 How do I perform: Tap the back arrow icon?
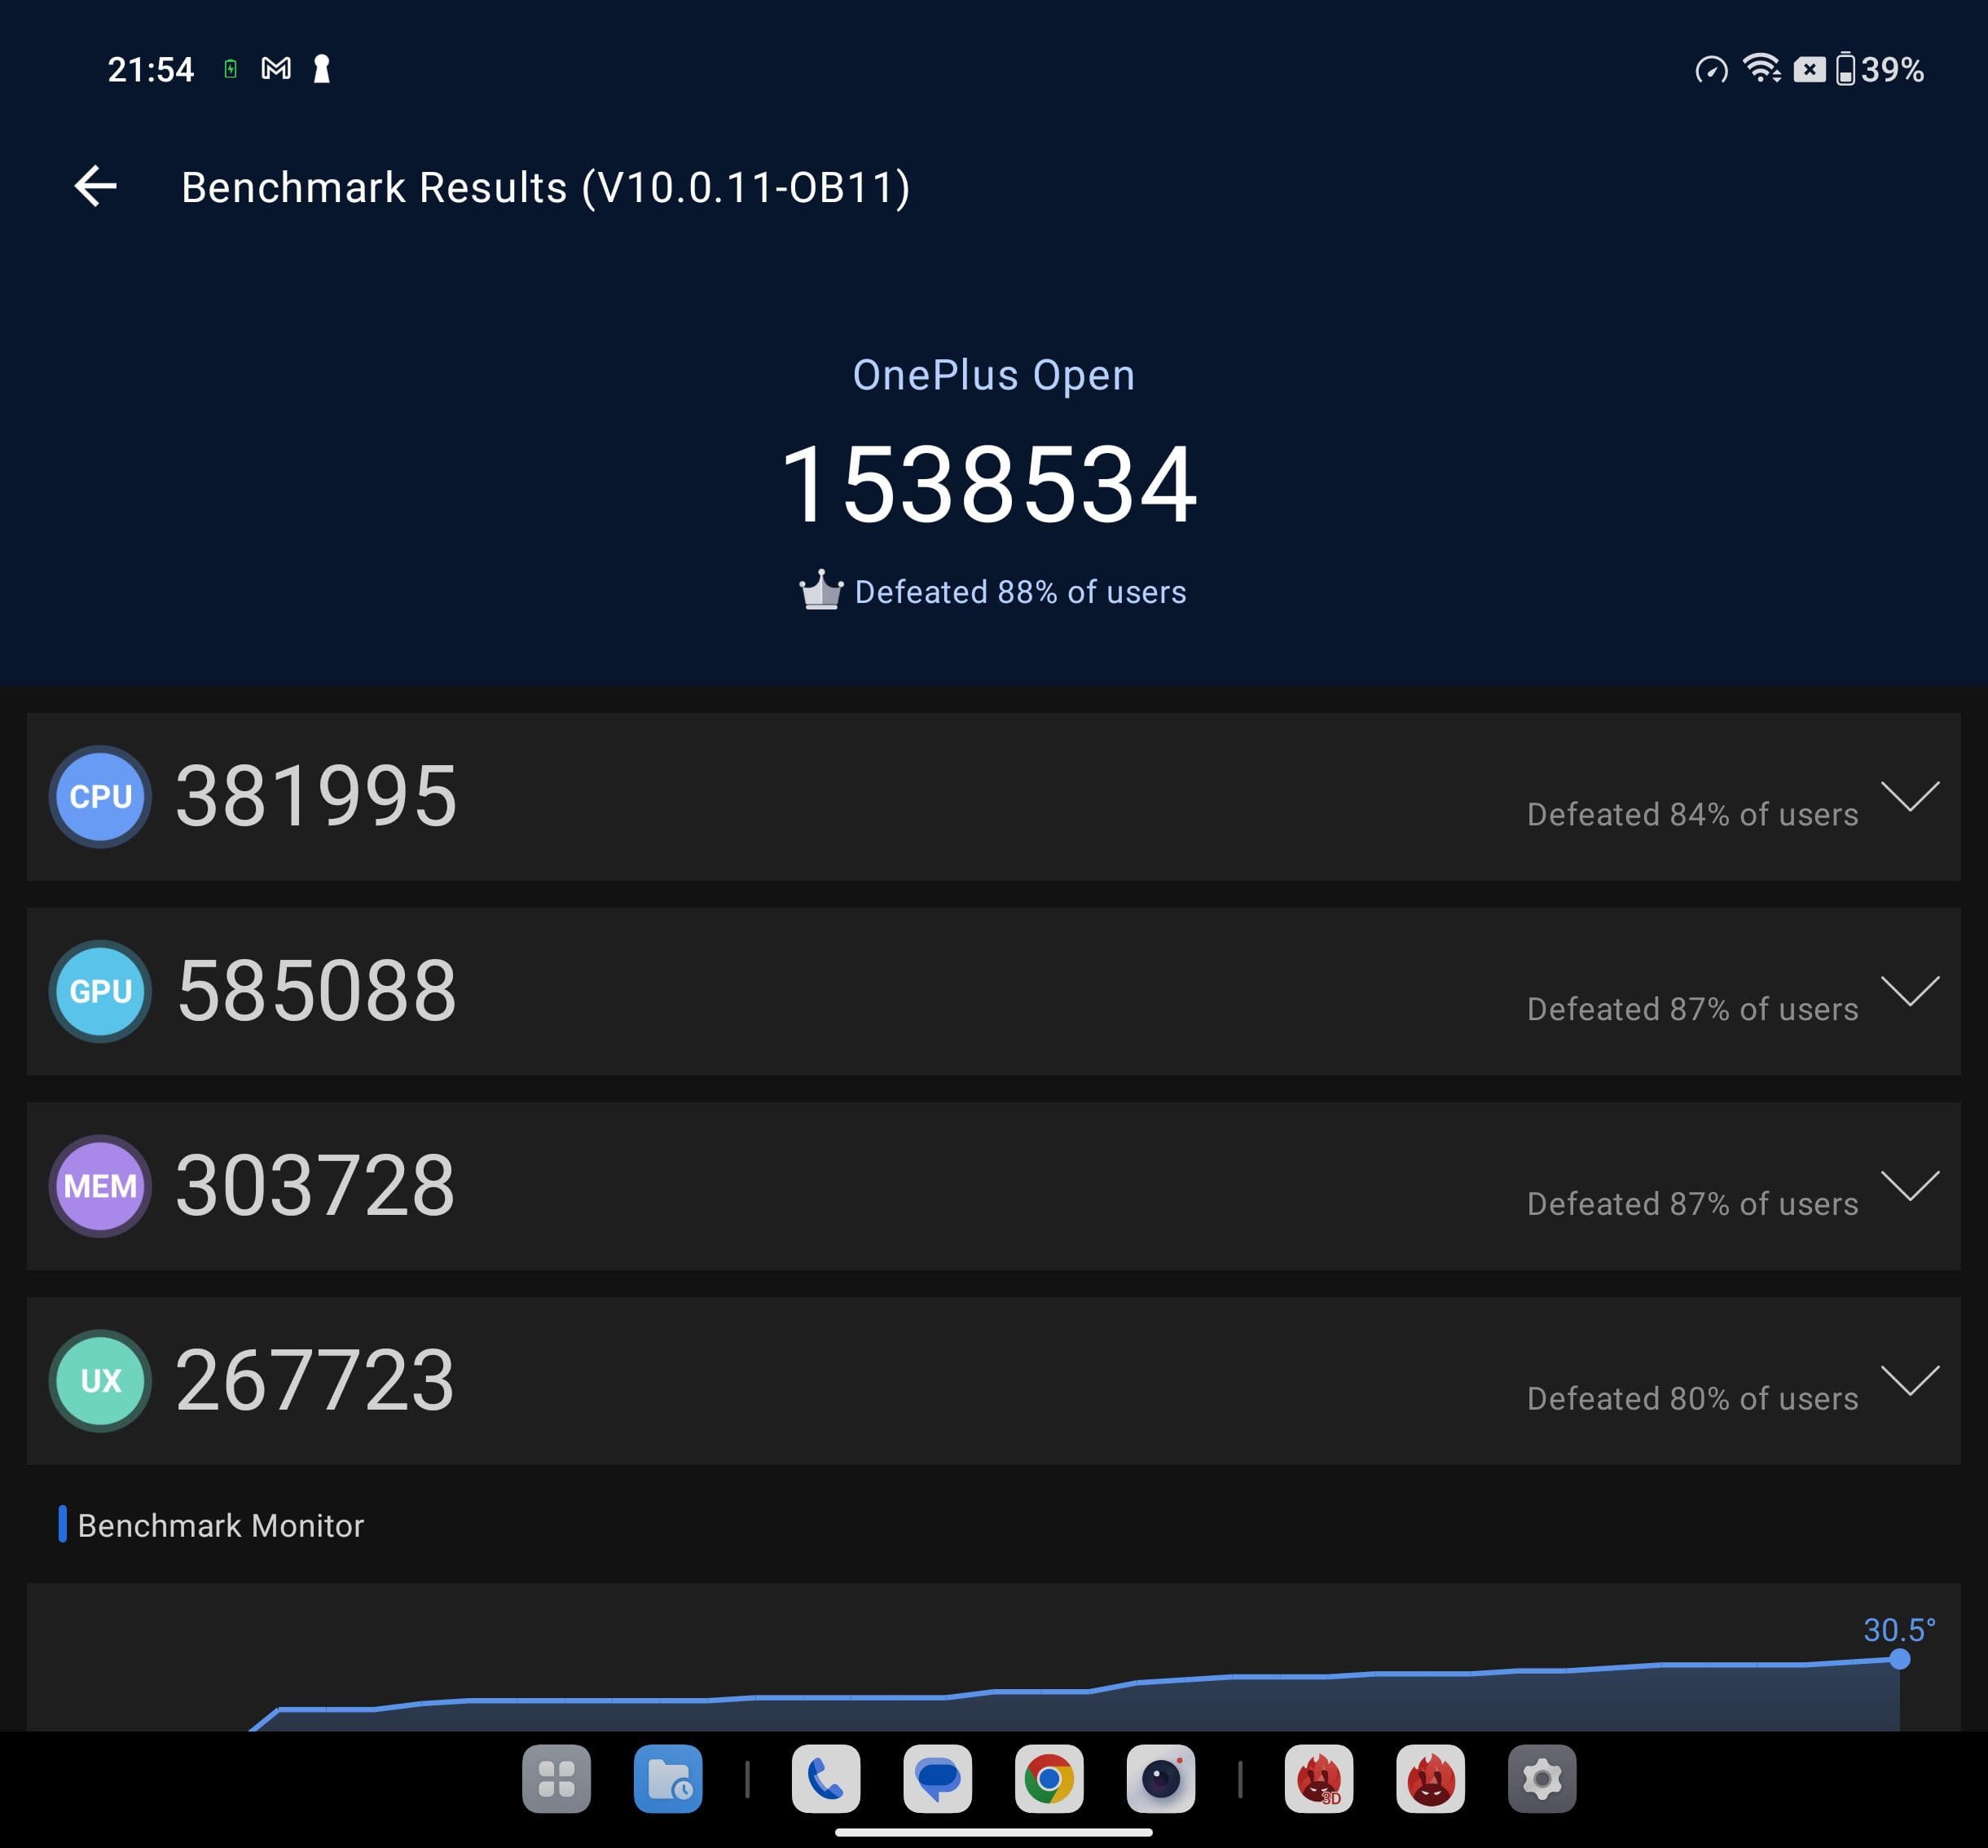tap(96, 187)
